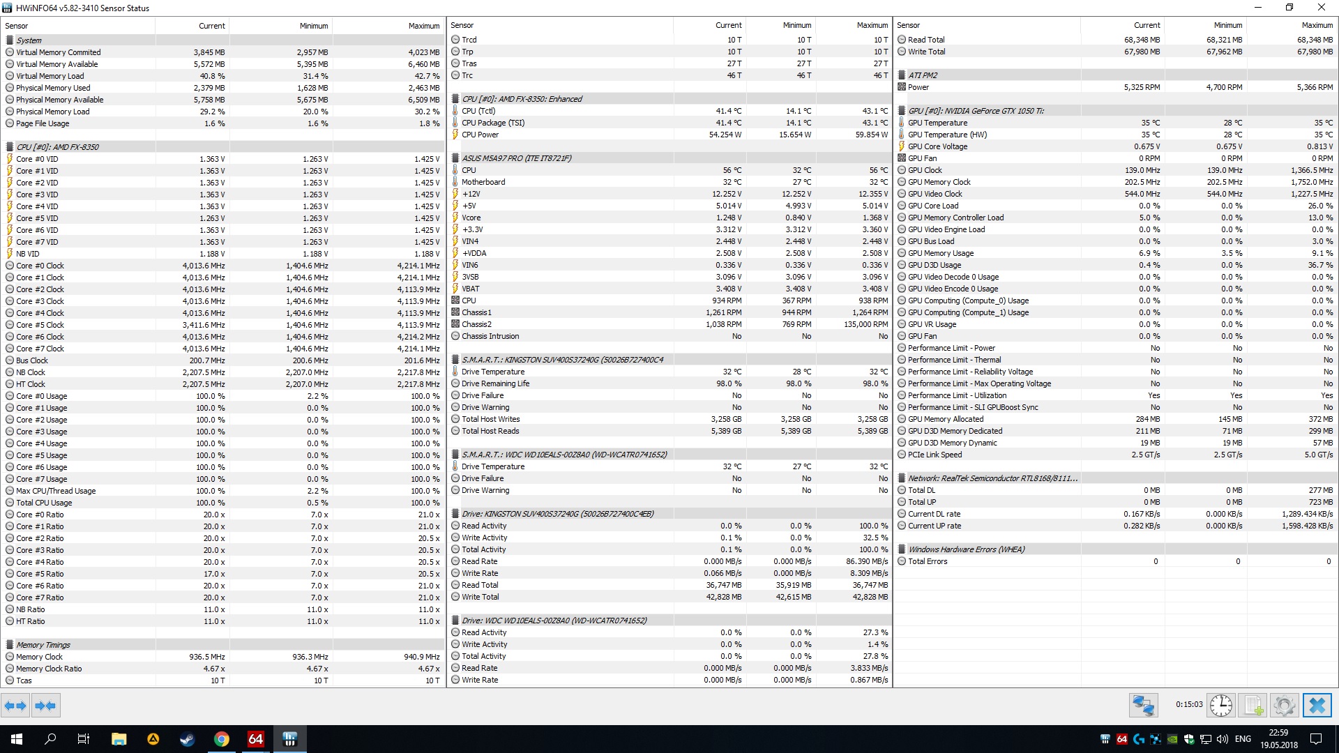Click the shrink columns inward arrows button
Image resolution: width=1339 pixels, height=753 pixels.
(x=45, y=706)
